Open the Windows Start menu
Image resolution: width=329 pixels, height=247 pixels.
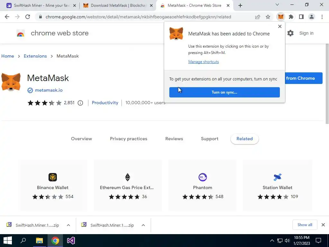point(8,241)
